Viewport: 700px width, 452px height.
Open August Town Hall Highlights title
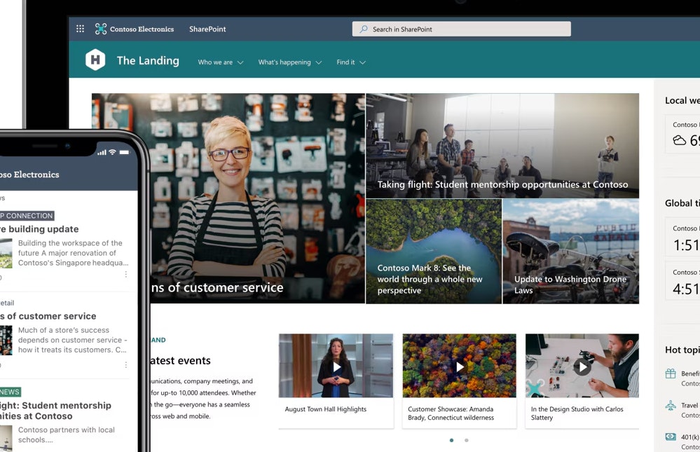pos(325,409)
